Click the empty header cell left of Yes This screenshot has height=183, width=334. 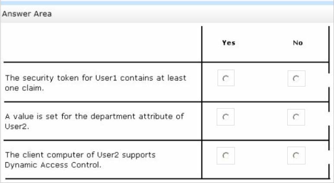[x=103, y=44]
